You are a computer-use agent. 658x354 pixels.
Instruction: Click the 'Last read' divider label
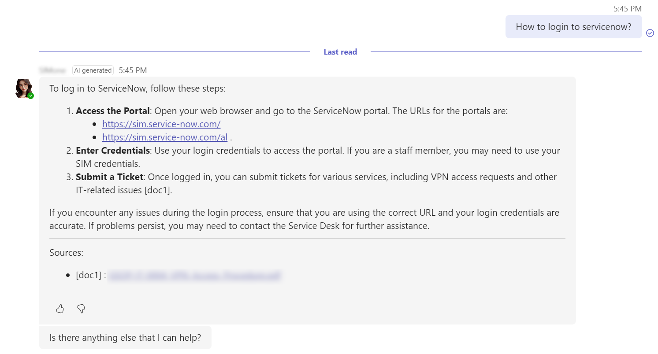(340, 52)
